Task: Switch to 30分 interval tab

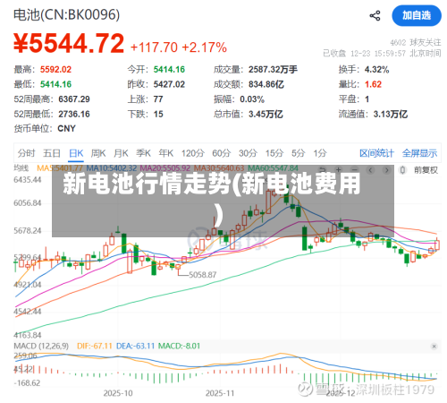Action: [x=248, y=153]
